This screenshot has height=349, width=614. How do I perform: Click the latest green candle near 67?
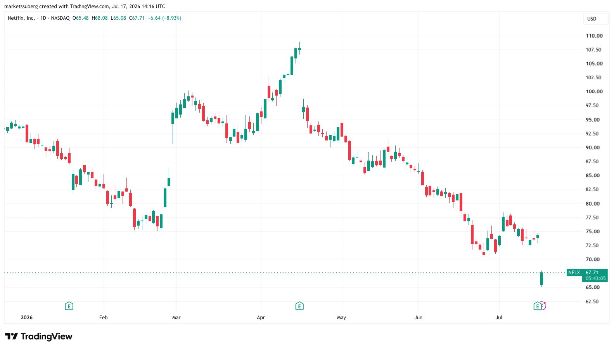541,279
